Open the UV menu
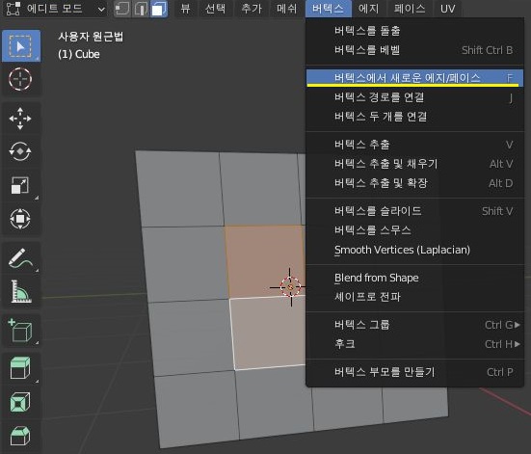Screen dimensions: 531x454 tap(447, 9)
